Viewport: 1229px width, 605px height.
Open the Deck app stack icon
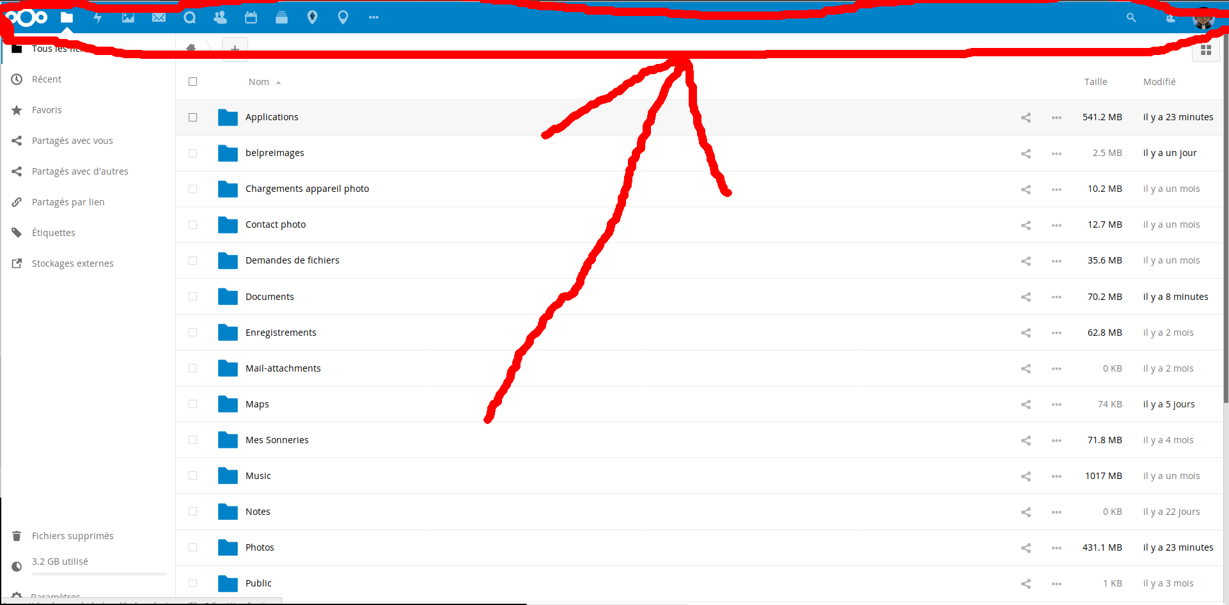(x=281, y=17)
